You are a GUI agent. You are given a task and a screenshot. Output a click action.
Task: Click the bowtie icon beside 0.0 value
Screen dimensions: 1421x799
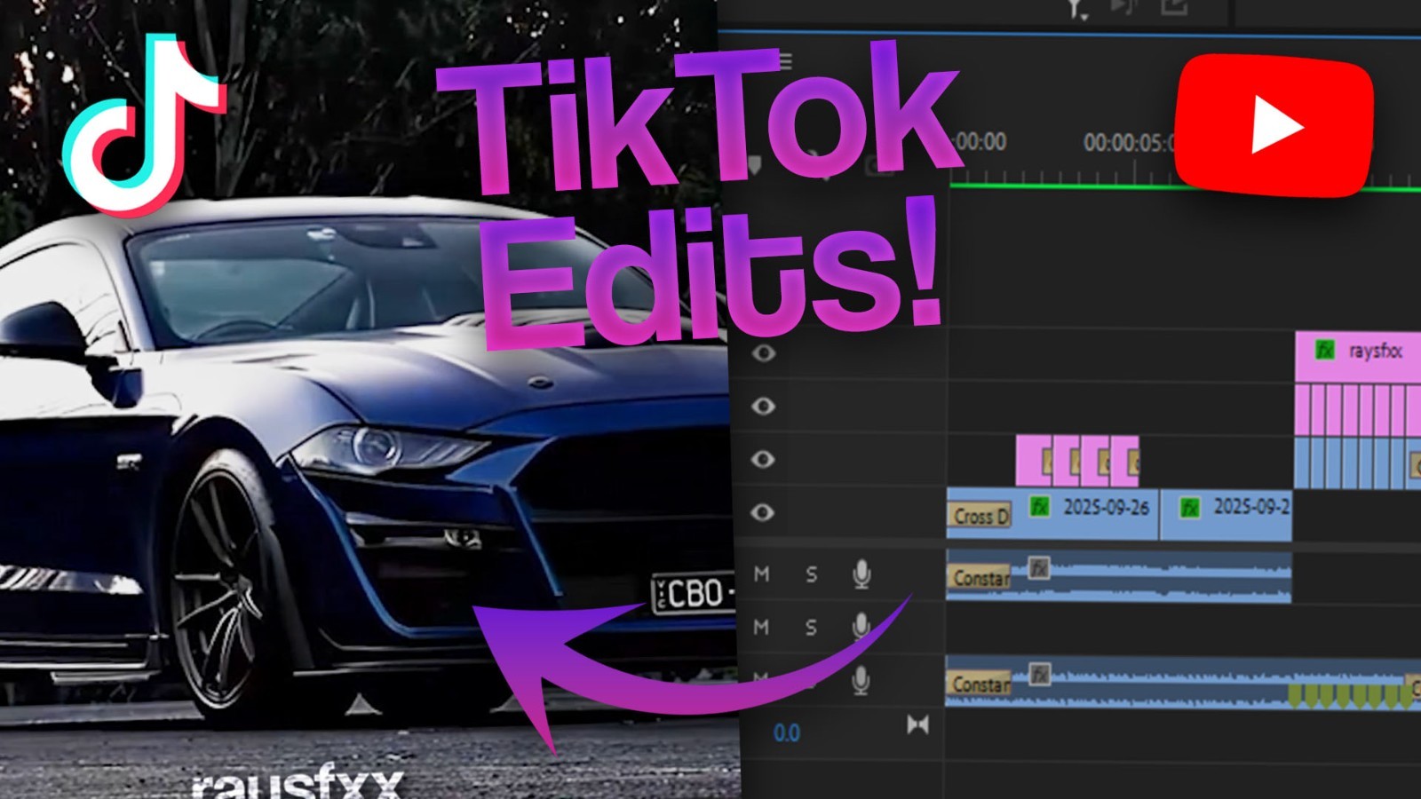(917, 725)
